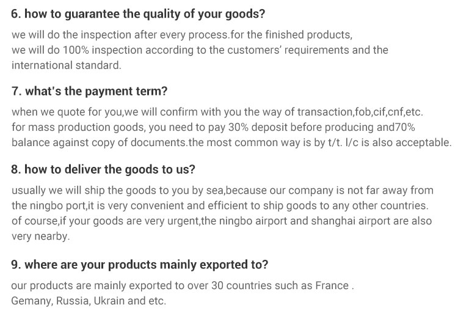Click the heading about where products are exported
This screenshot has height=313, width=458.
pos(140,265)
